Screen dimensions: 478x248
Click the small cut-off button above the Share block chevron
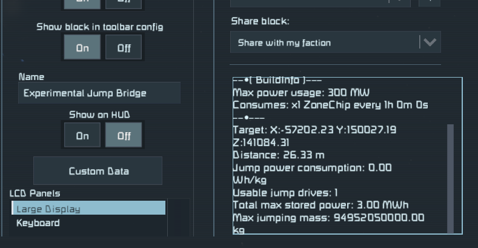430,2
